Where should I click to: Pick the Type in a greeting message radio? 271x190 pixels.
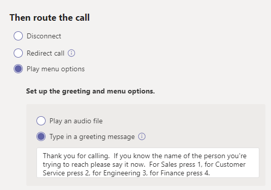tap(41, 136)
